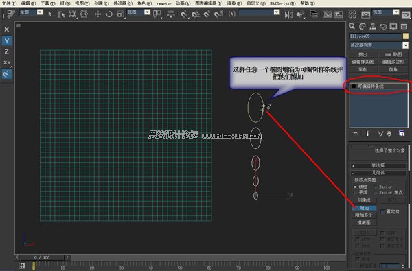The image size is (412, 271).
Task: Click the Align tool icon
Action: [300, 14]
